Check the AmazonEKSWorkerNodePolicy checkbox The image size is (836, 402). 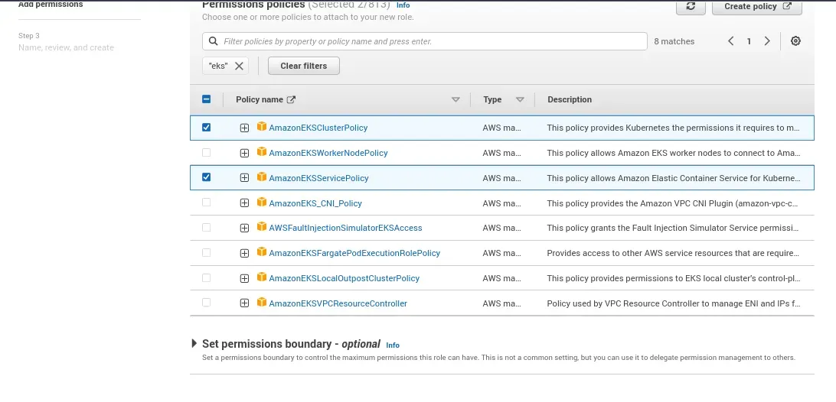point(206,153)
